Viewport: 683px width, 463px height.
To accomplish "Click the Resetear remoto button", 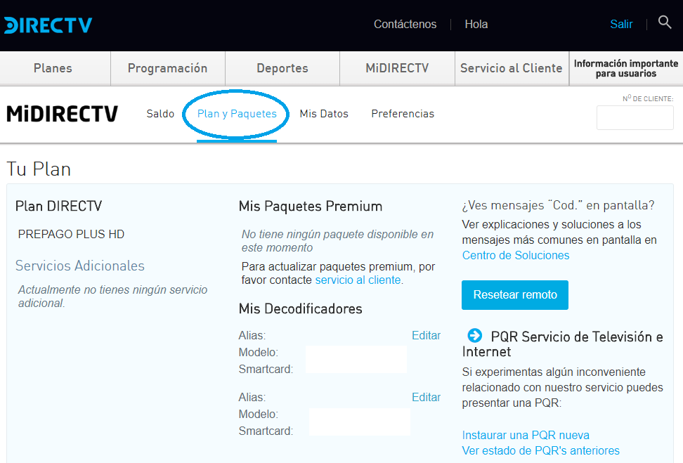I will click(515, 295).
